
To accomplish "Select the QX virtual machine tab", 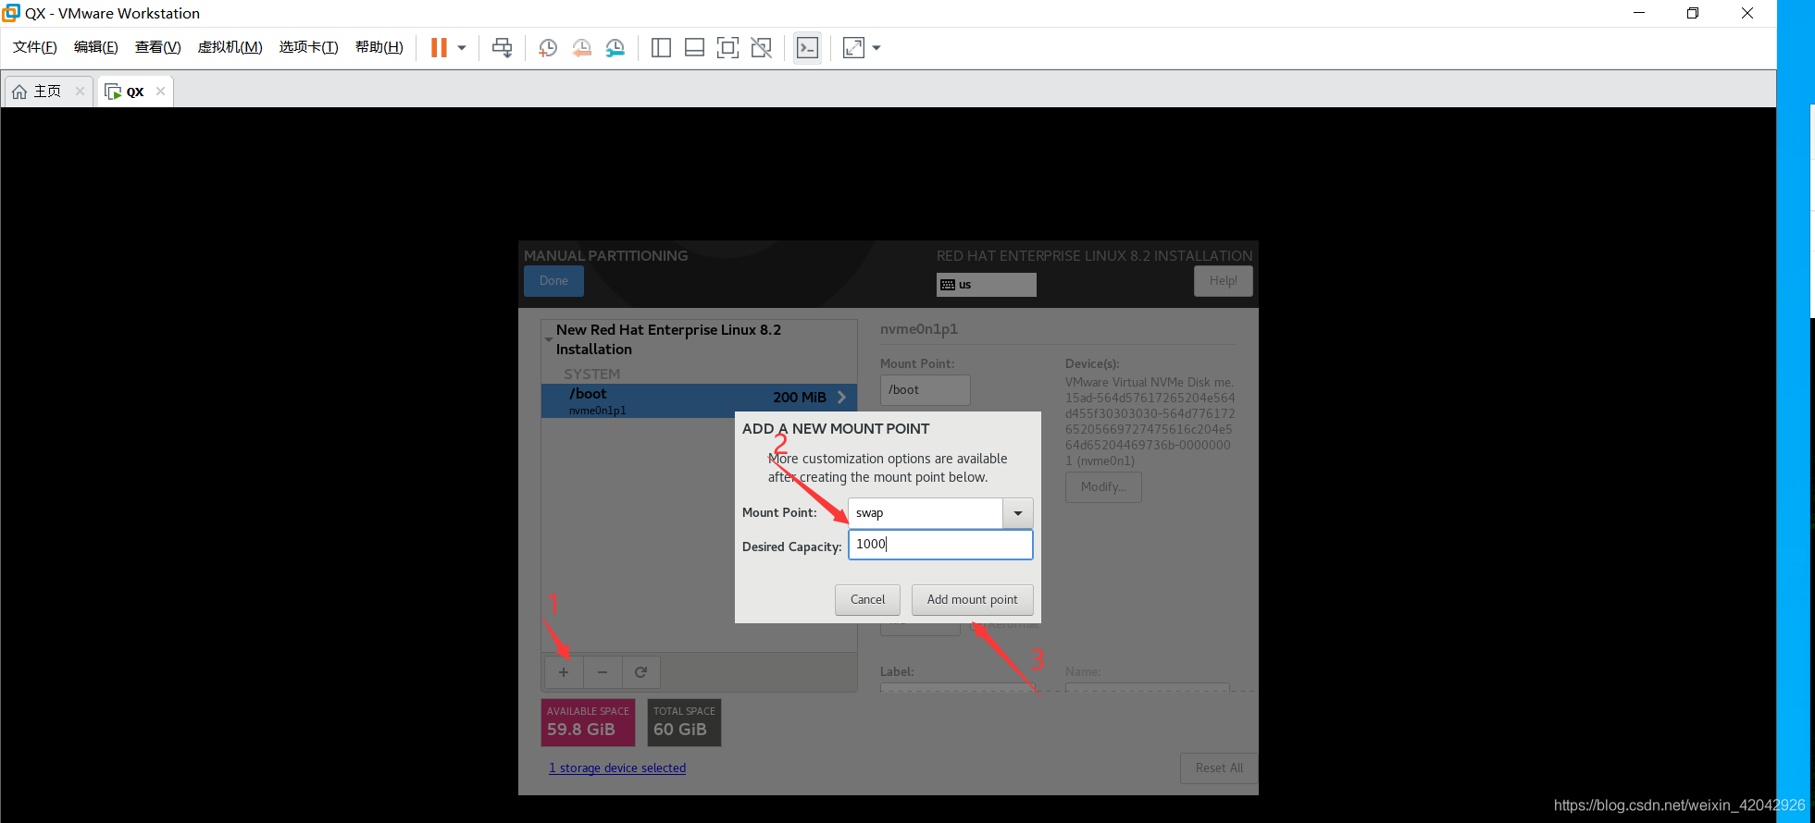I will 135,92.
